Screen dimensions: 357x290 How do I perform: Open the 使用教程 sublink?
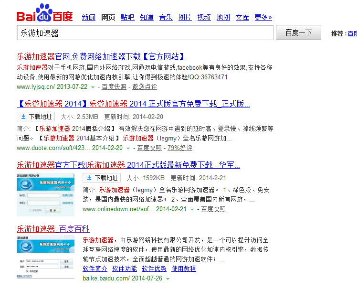tap(184, 269)
